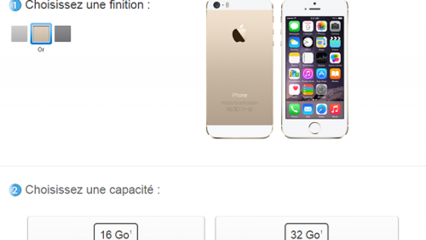Click the blue App Store icon

click(322, 74)
